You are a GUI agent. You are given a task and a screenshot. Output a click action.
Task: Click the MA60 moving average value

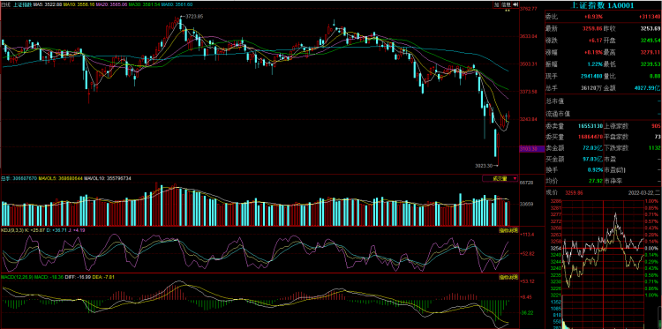[177, 4]
